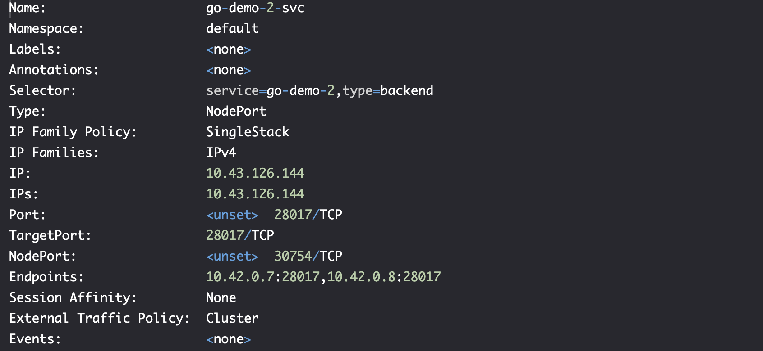Click the Namespace value default
Image resolution: width=763 pixels, height=351 pixels.
tap(232, 28)
